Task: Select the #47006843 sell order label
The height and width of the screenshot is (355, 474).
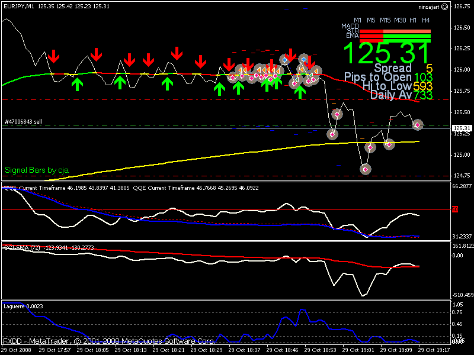Action: pyautogui.click(x=23, y=121)
